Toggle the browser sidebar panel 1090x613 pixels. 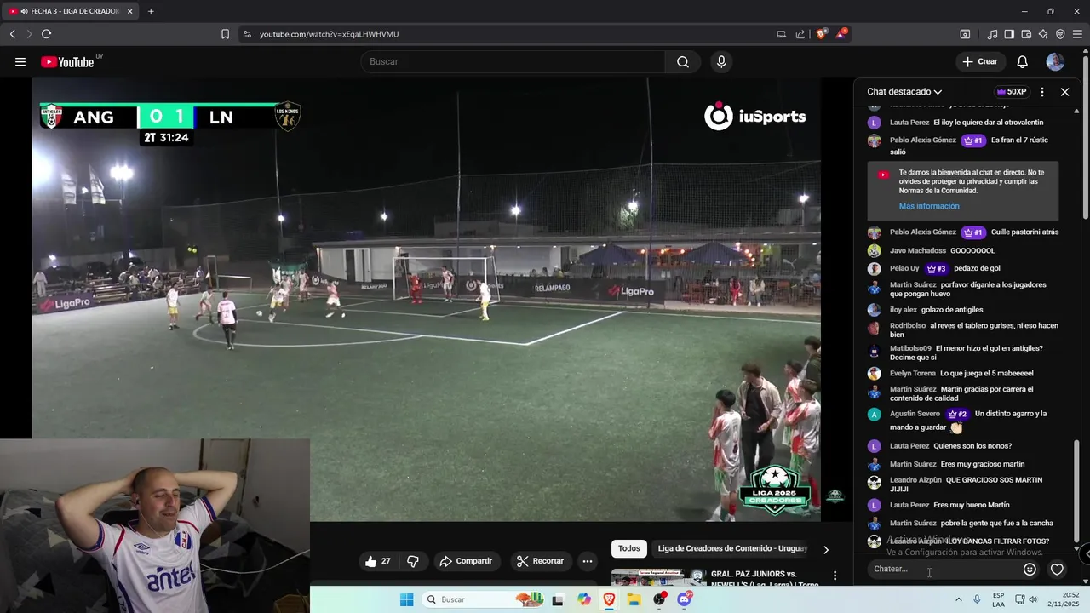[x=1009, y=34]
